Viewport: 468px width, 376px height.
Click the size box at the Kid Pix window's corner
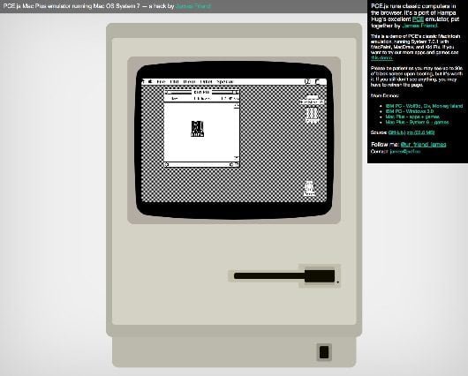point(238,164)
